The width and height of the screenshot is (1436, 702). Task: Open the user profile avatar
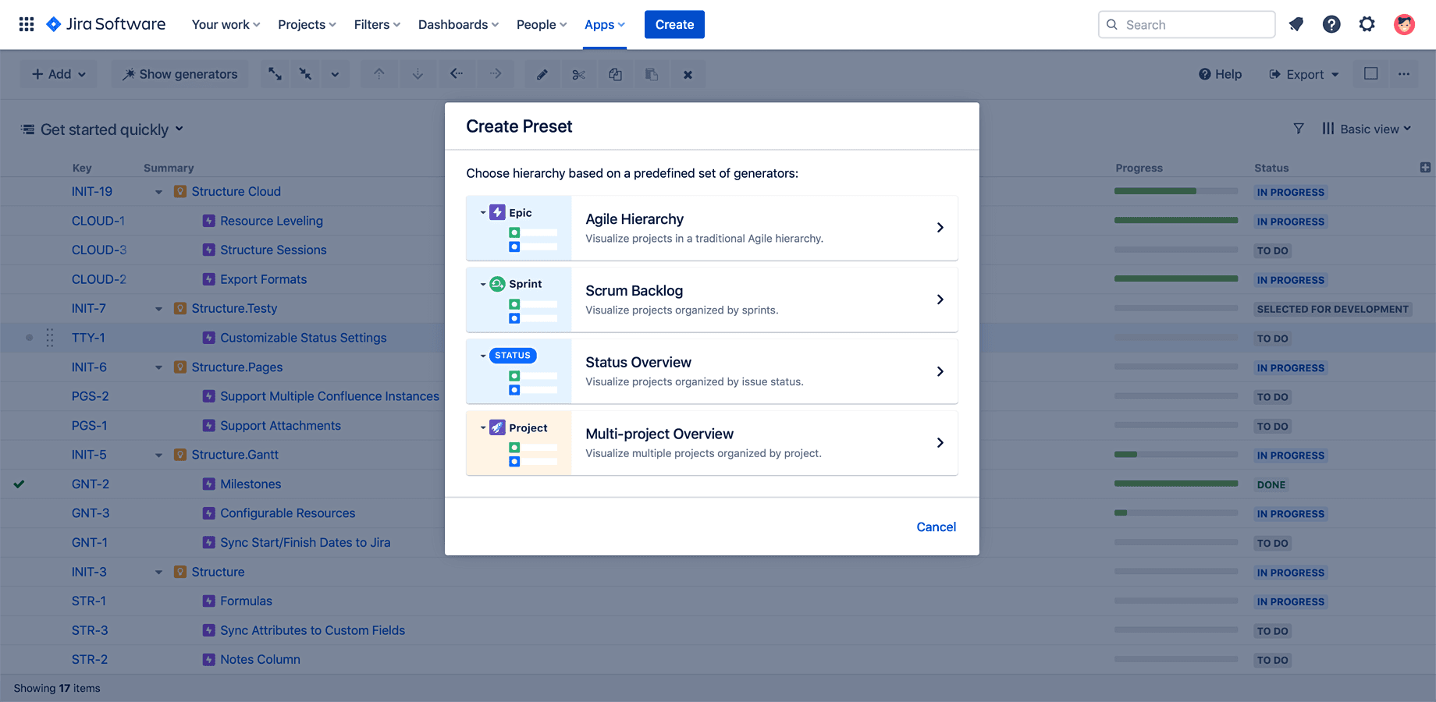[1404, 24]
